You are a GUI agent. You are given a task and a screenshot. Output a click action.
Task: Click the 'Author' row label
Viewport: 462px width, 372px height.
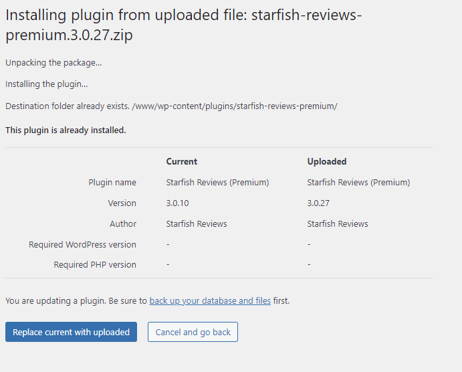[x=123, y=223]
